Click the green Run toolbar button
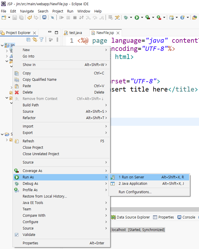This screenshot has height=249, width=199. click(x=137, y=17)
